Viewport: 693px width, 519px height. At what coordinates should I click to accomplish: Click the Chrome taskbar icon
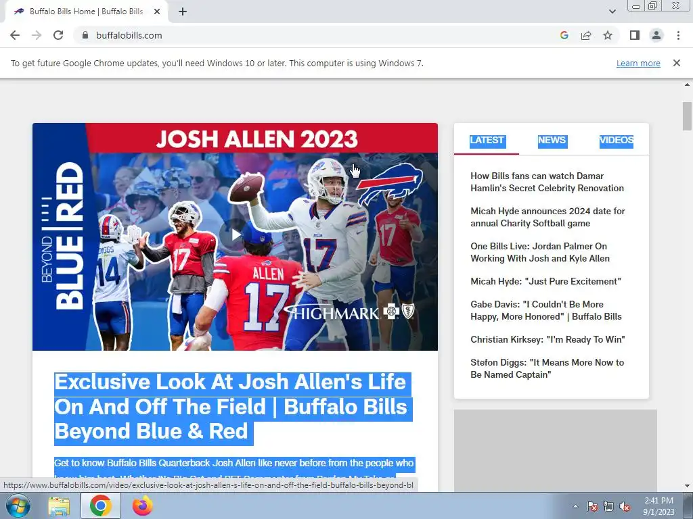click(x=100, y=505)
